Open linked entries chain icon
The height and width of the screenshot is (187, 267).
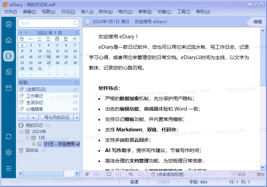tap(131, 174)
